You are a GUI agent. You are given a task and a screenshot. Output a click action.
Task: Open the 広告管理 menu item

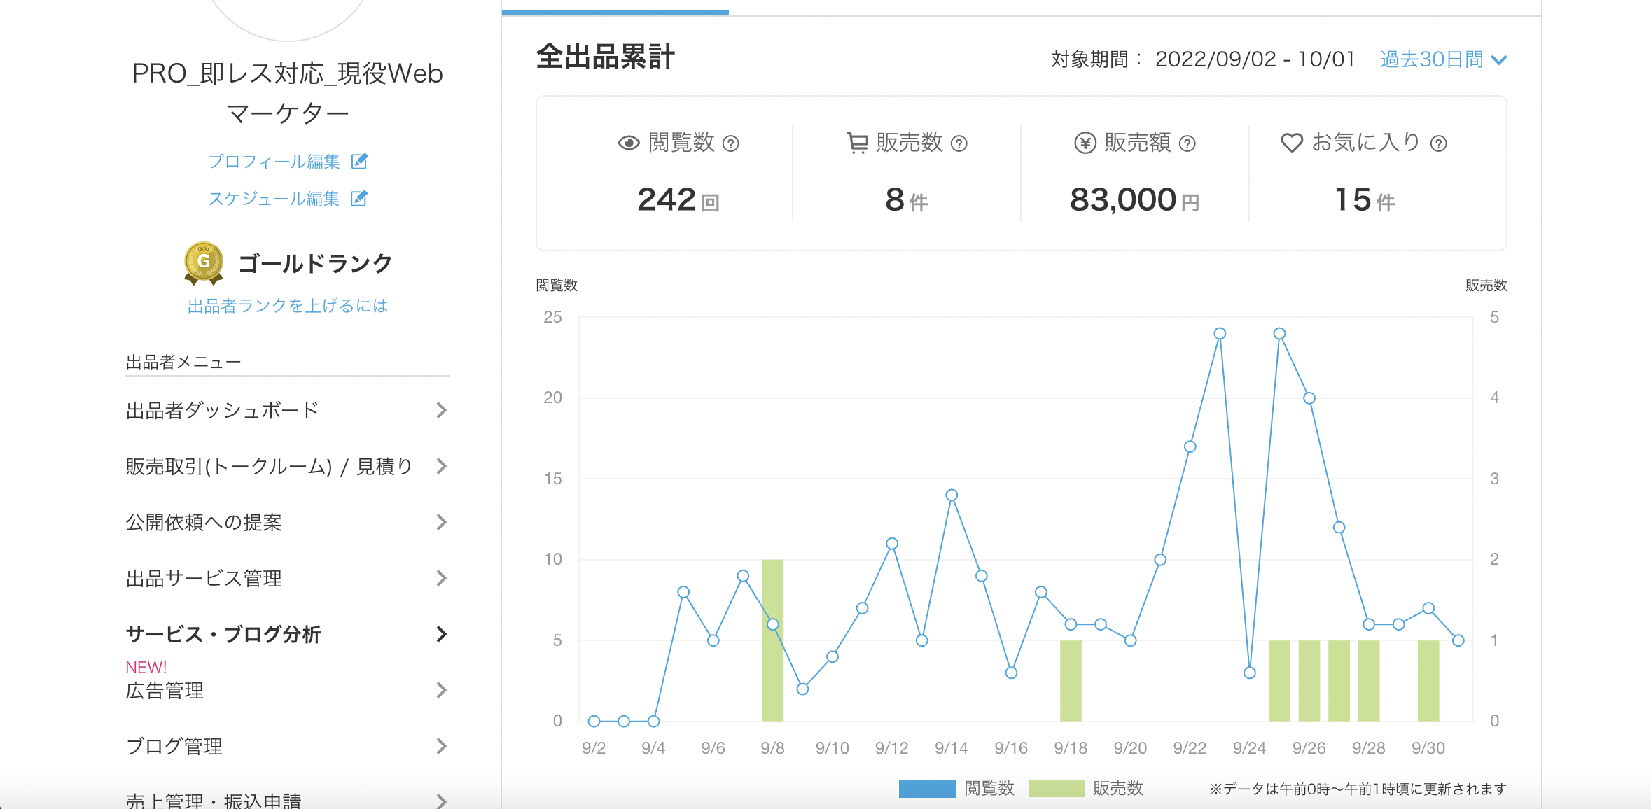tap(165, 691)
